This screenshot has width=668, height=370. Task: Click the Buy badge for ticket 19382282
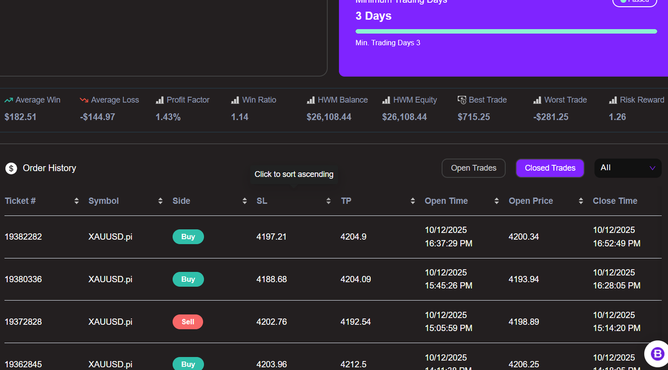pyautogui.click(x=188, y=236)
